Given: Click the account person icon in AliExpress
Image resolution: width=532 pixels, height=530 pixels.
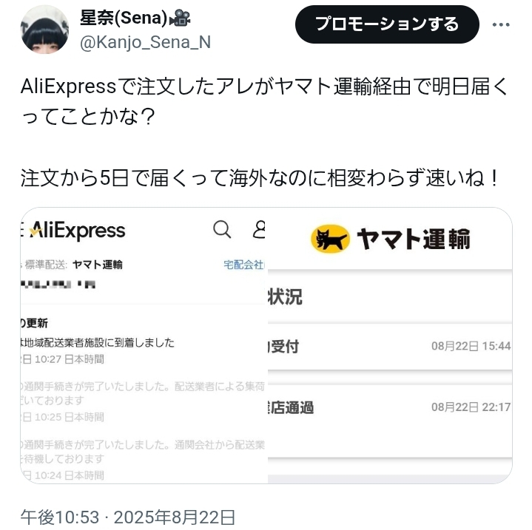Looking at the screenshot, I should click(x=259, y=229).
